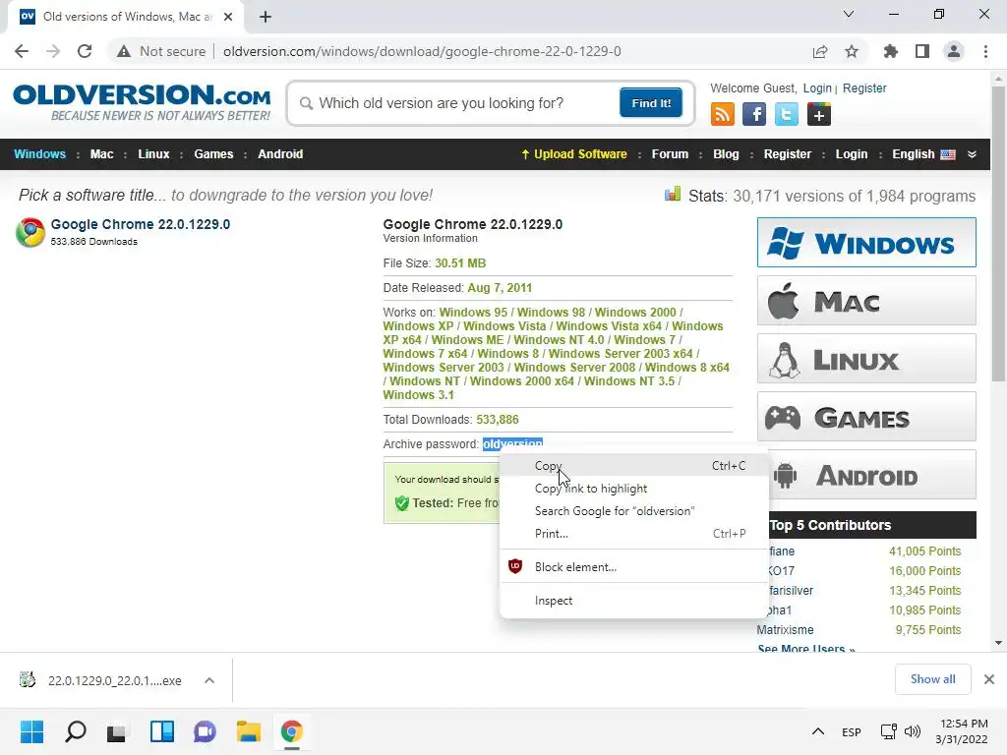This screenshot has height=755, width=1007.
Task: Open Chrome's three-dot menu
Action: tap(985, 51)
